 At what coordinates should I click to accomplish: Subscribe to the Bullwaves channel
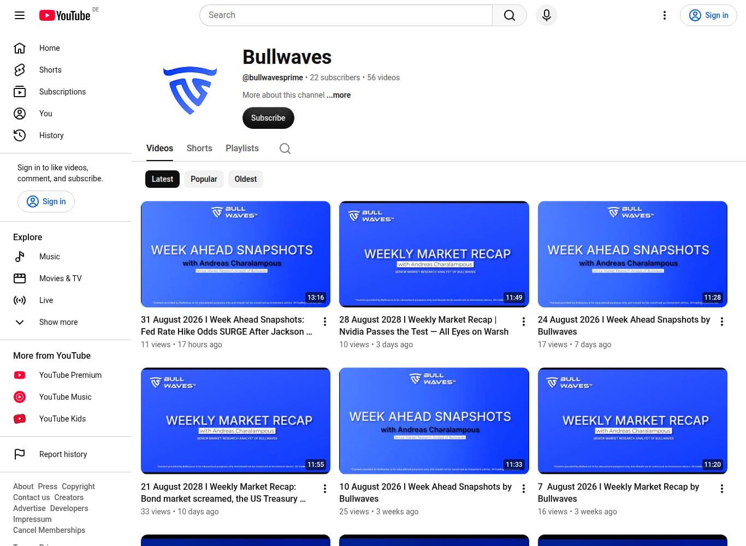click(268, 118)
